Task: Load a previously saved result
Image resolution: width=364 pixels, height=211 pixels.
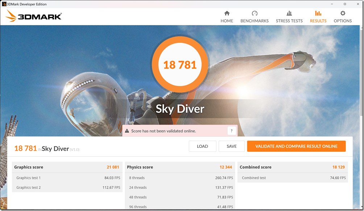Action: pyautogui.click(x=202, y=146)
